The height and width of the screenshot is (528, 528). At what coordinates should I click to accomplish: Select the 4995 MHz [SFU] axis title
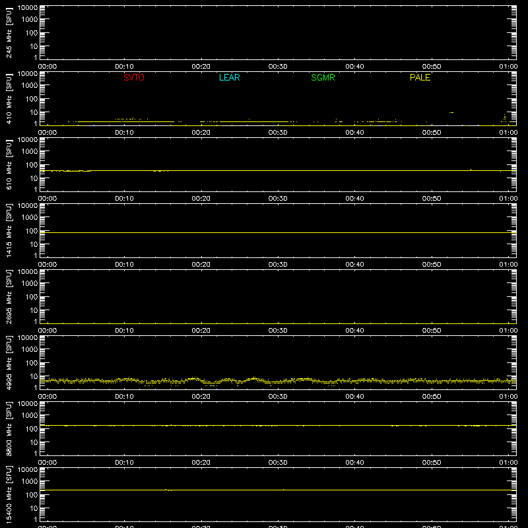9,362
